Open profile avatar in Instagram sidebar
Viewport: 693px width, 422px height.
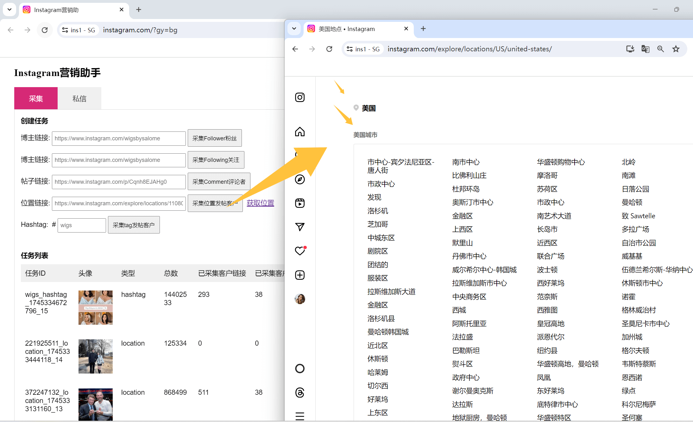[x=300, y=299]
